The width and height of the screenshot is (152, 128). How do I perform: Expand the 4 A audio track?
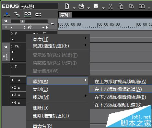point(13,102)
